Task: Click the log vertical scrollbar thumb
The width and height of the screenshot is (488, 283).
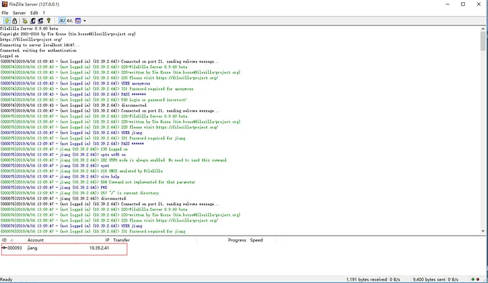Action: [x=483, y=41]
